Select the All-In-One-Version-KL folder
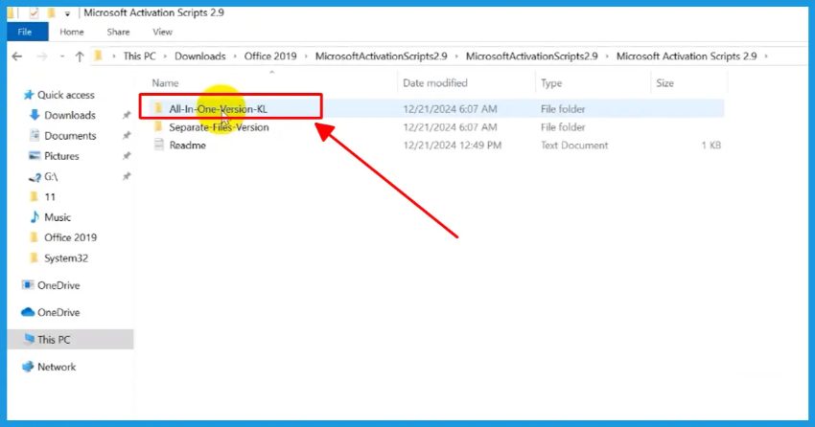Viewport: 815px width, 427px height. [217, 109]
